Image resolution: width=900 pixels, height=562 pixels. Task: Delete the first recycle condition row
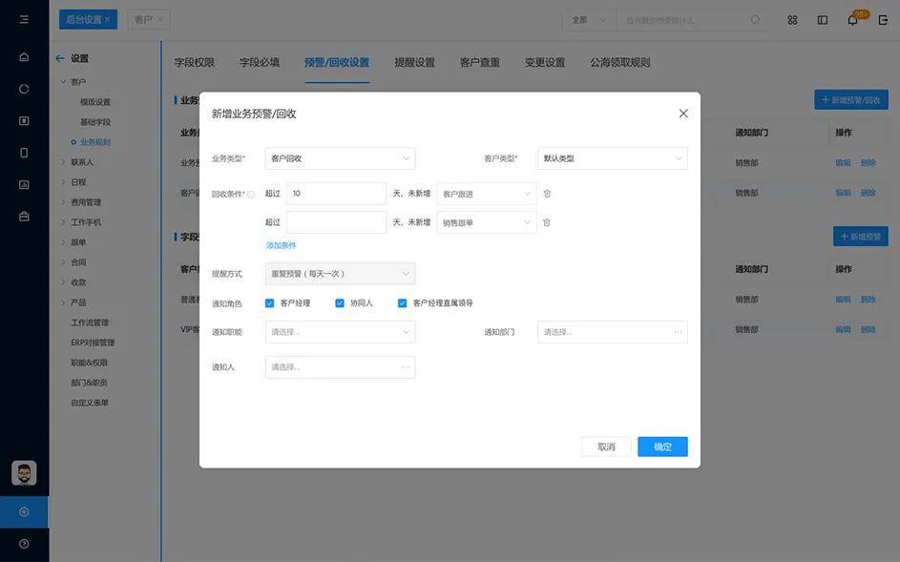coord(547,194)
